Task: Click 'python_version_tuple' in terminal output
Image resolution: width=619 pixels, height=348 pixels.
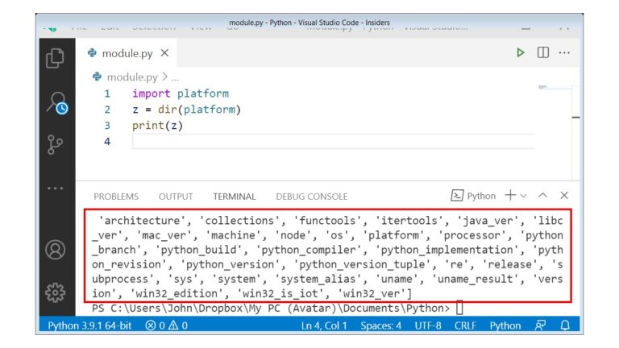Action: [x=362, y=264]
